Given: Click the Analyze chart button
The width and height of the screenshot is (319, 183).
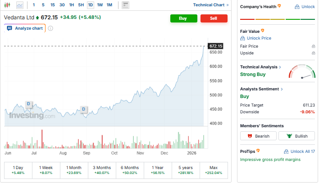Looking at the screenshot, I should pyautogui.click(x=25, y=28).
